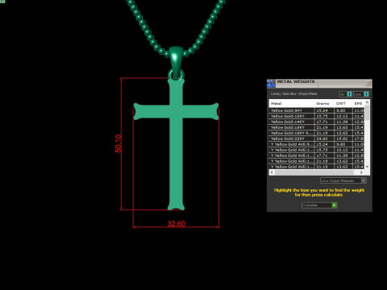Close the Metal Weights panel
The height and width of the screenshot is (290, 387).
pyautogui.click(x=368, y=84)
